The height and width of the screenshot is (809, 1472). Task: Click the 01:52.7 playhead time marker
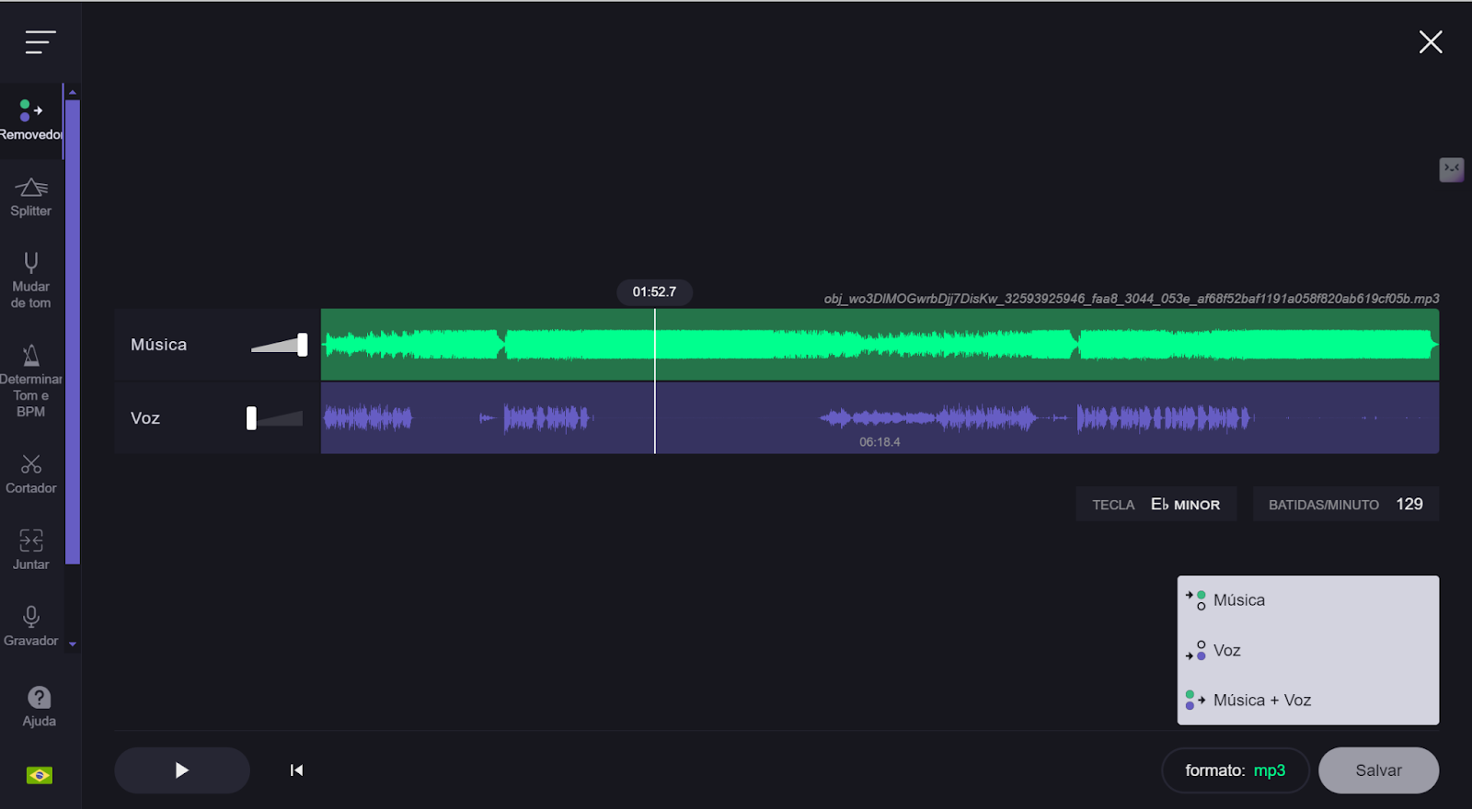(654, 292)
